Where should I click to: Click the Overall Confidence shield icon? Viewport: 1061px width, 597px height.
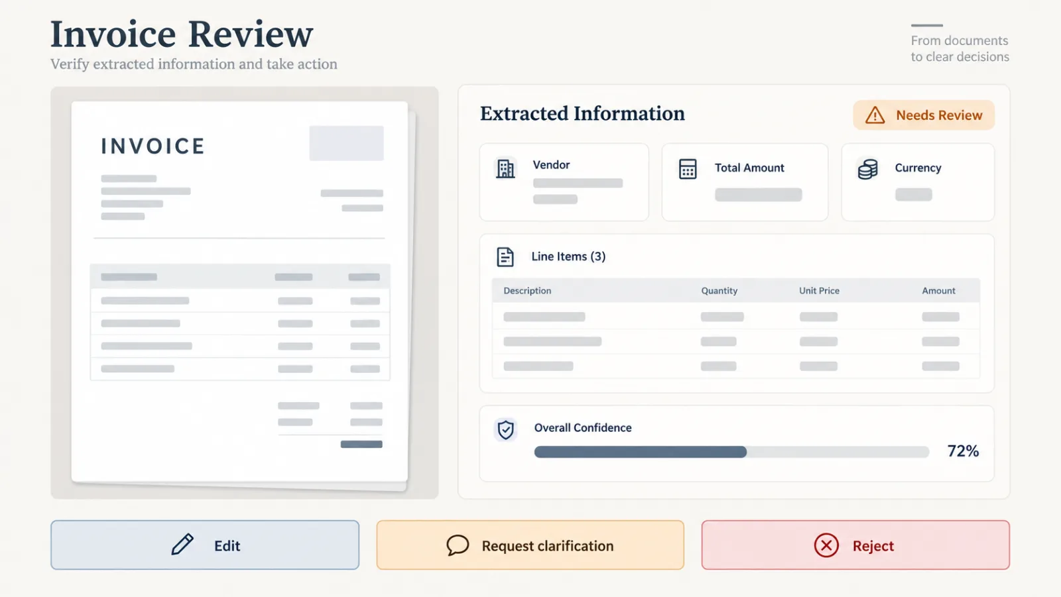506,430
